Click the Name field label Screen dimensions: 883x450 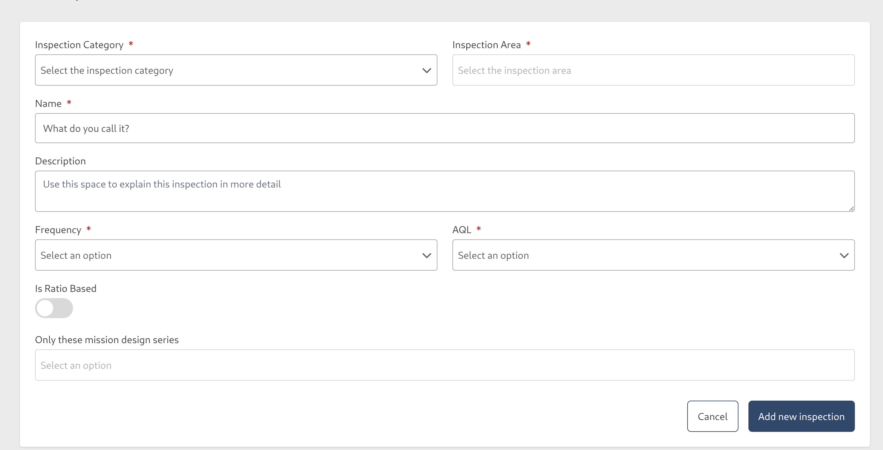[x=48, y=103]
